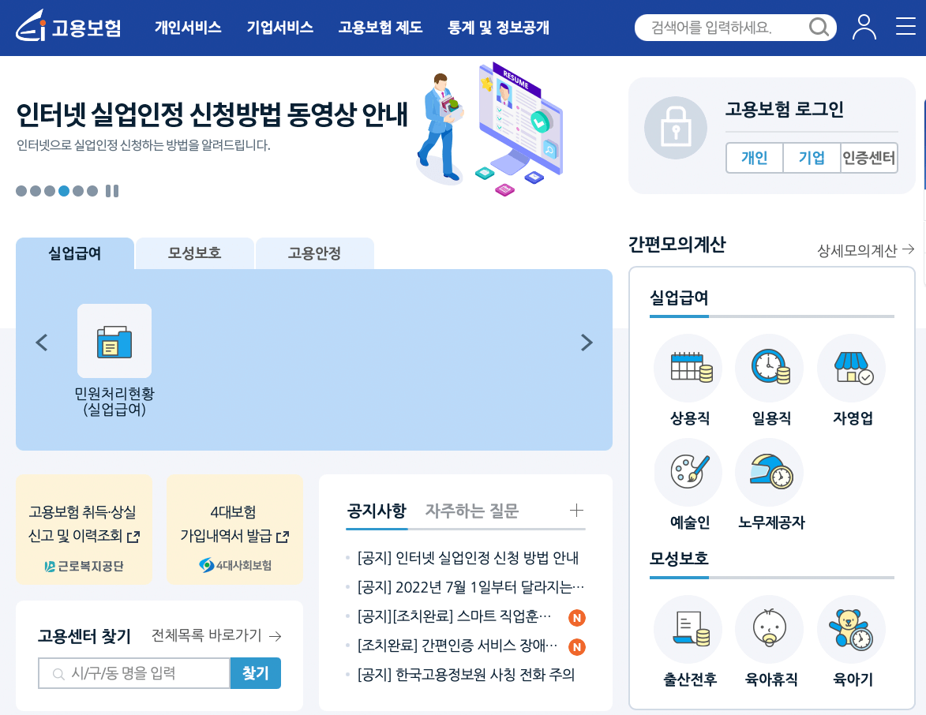Open the 일용직 simulation icon
This screenshot has height=715, width=926.
coord(769,368)
